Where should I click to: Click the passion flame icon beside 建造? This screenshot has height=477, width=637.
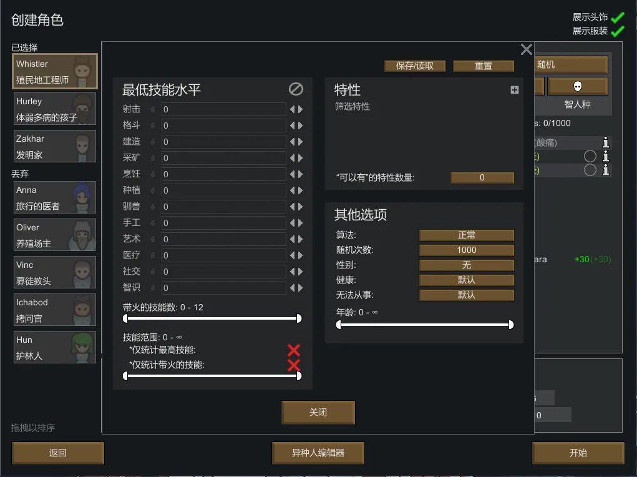tap(153, 142)
